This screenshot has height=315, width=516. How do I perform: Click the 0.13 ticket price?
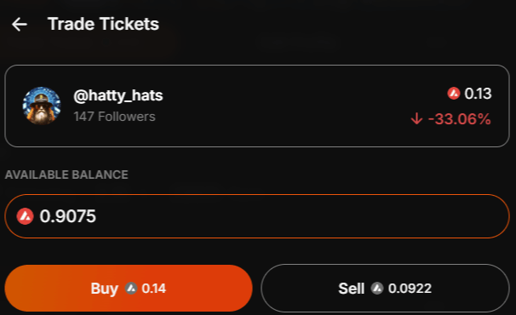pos(479,94)
